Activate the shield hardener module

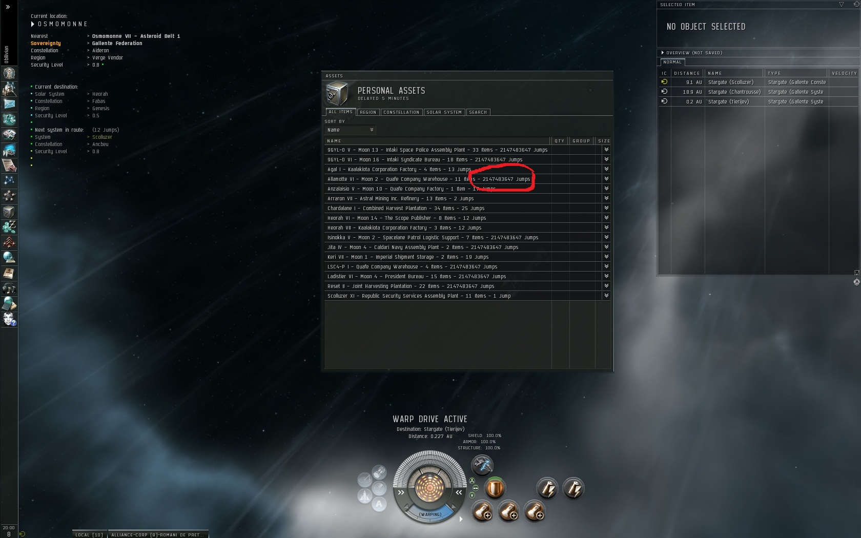click(495, 488)
